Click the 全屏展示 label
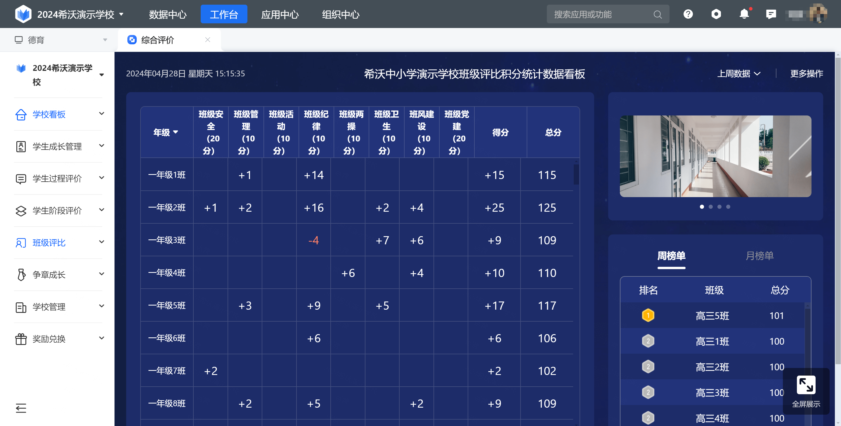The width and height of the screenshot is (841, 426). point(806,404)
